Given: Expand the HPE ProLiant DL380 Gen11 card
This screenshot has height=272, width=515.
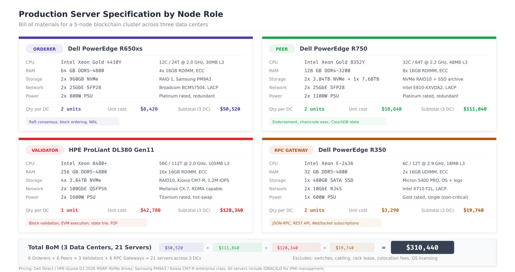Looking at the screenshot, I should tap(111, 150).
